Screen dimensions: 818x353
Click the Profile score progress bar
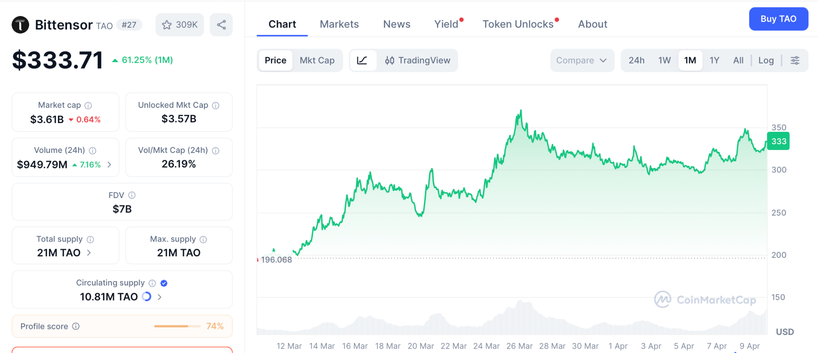pyautogui.click(x=177, y=326)
